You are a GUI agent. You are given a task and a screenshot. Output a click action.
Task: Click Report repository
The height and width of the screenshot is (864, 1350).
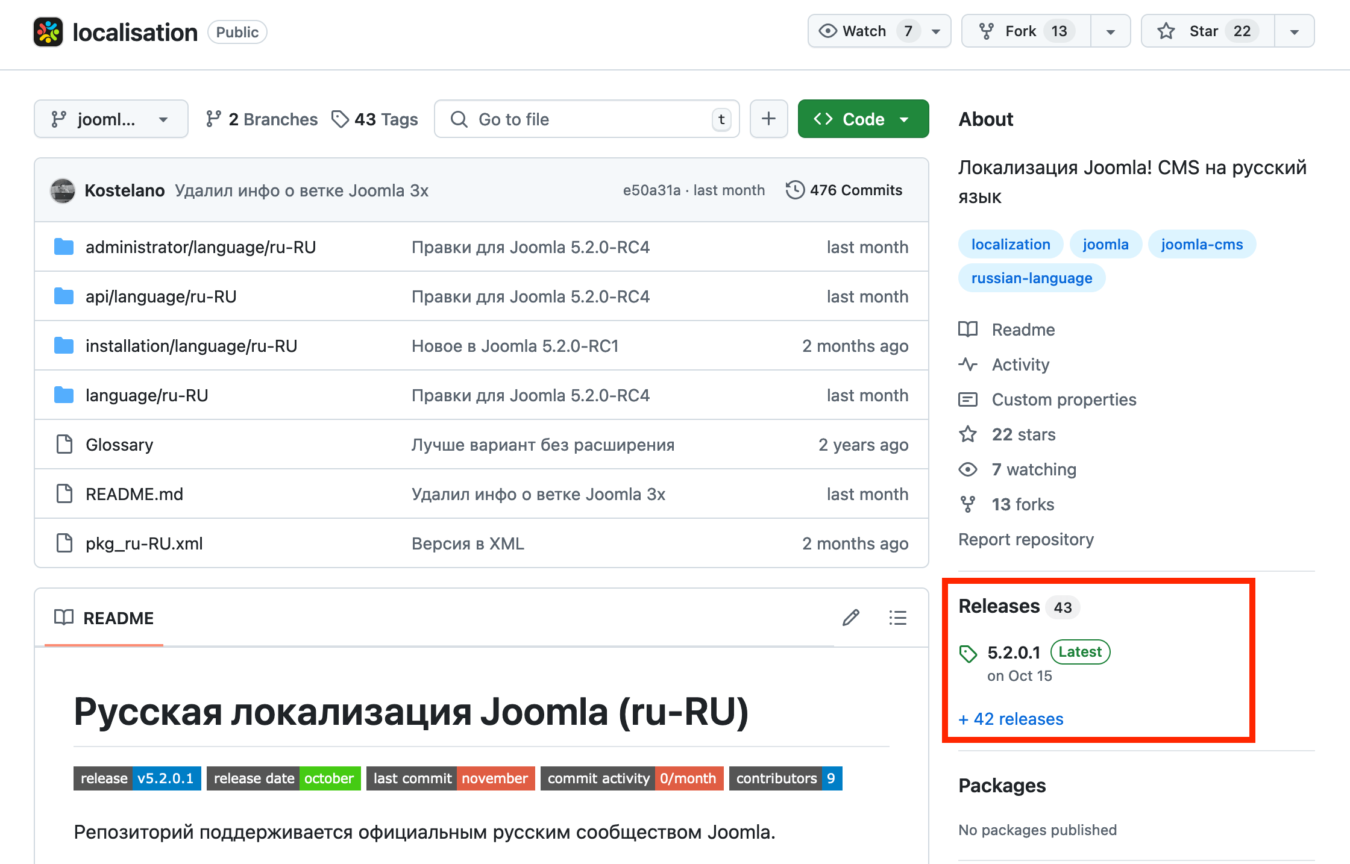pos(1026,539)
